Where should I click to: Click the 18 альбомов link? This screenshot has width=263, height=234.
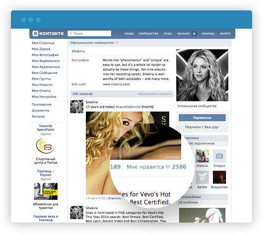coord(188,202)
